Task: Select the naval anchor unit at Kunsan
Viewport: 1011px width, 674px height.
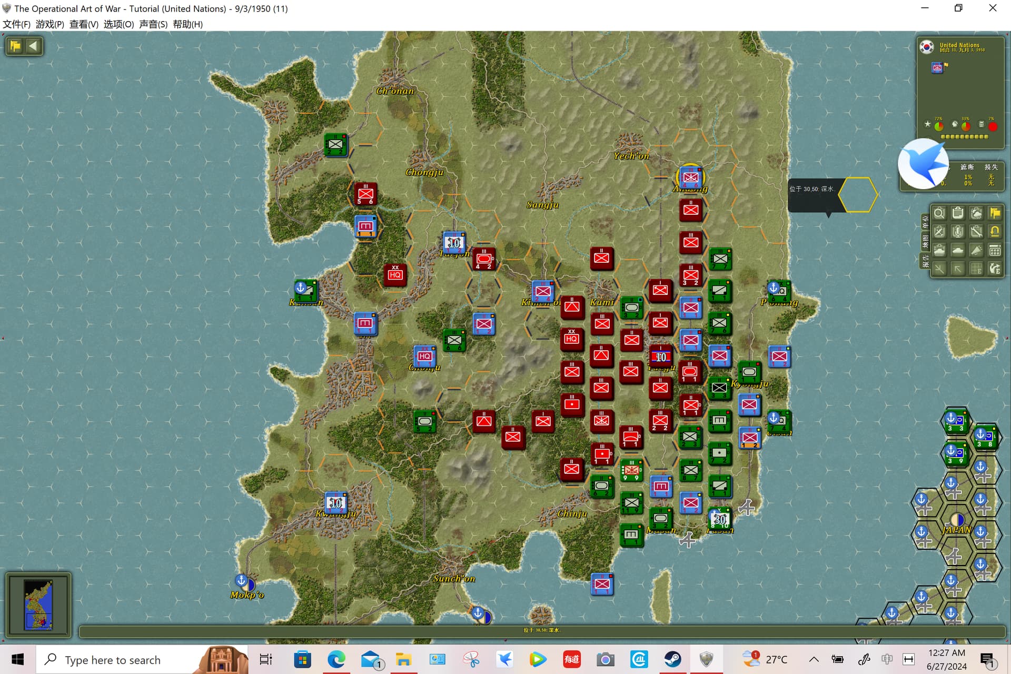Action: coord(306,290)
